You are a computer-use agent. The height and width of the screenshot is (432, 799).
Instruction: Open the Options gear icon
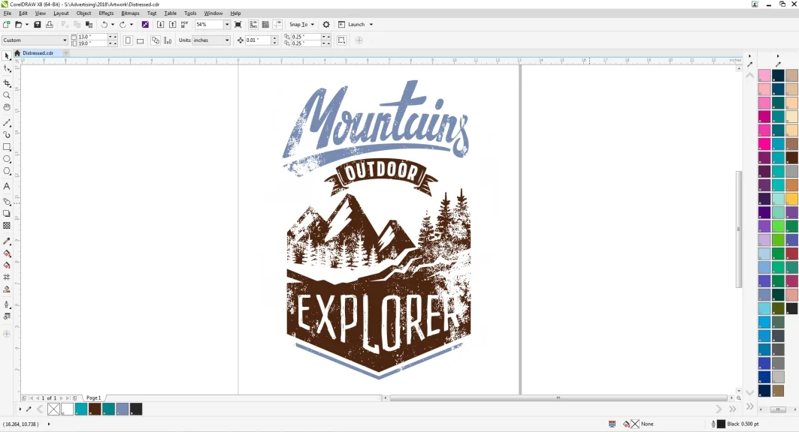click(326, 25)
